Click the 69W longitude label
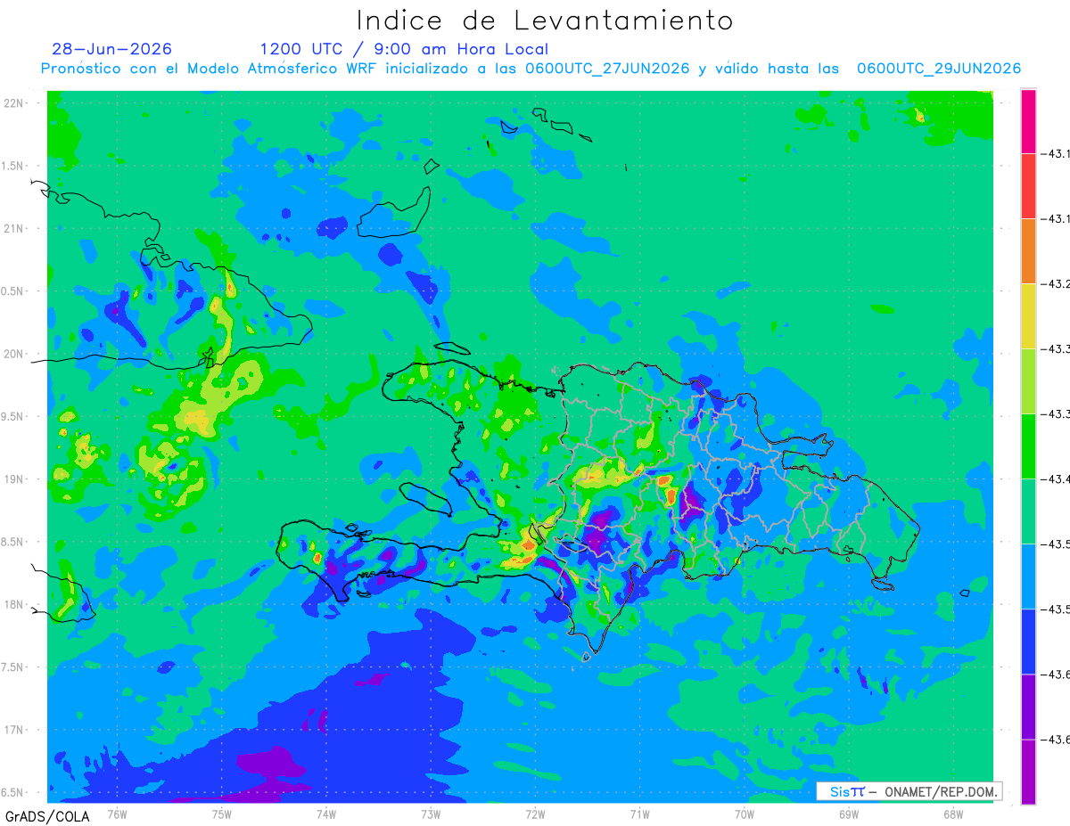 [849, 814]
